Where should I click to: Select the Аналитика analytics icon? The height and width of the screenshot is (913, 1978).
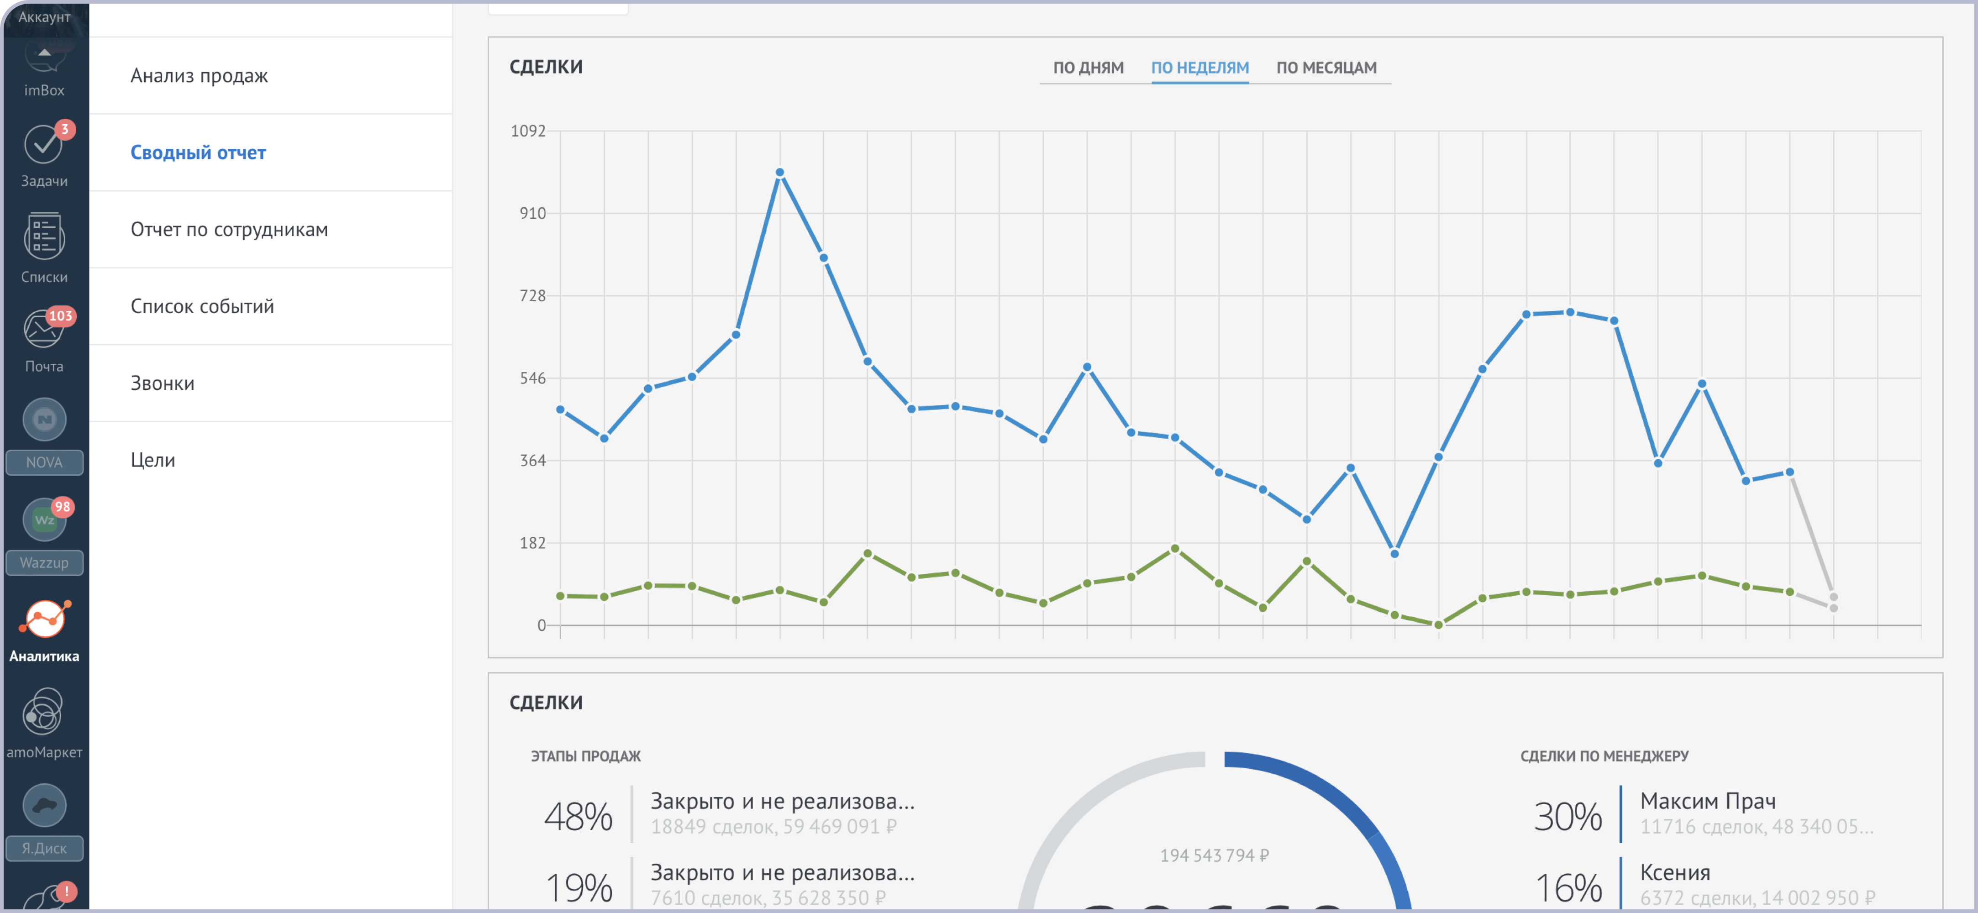tap(44, 619)
